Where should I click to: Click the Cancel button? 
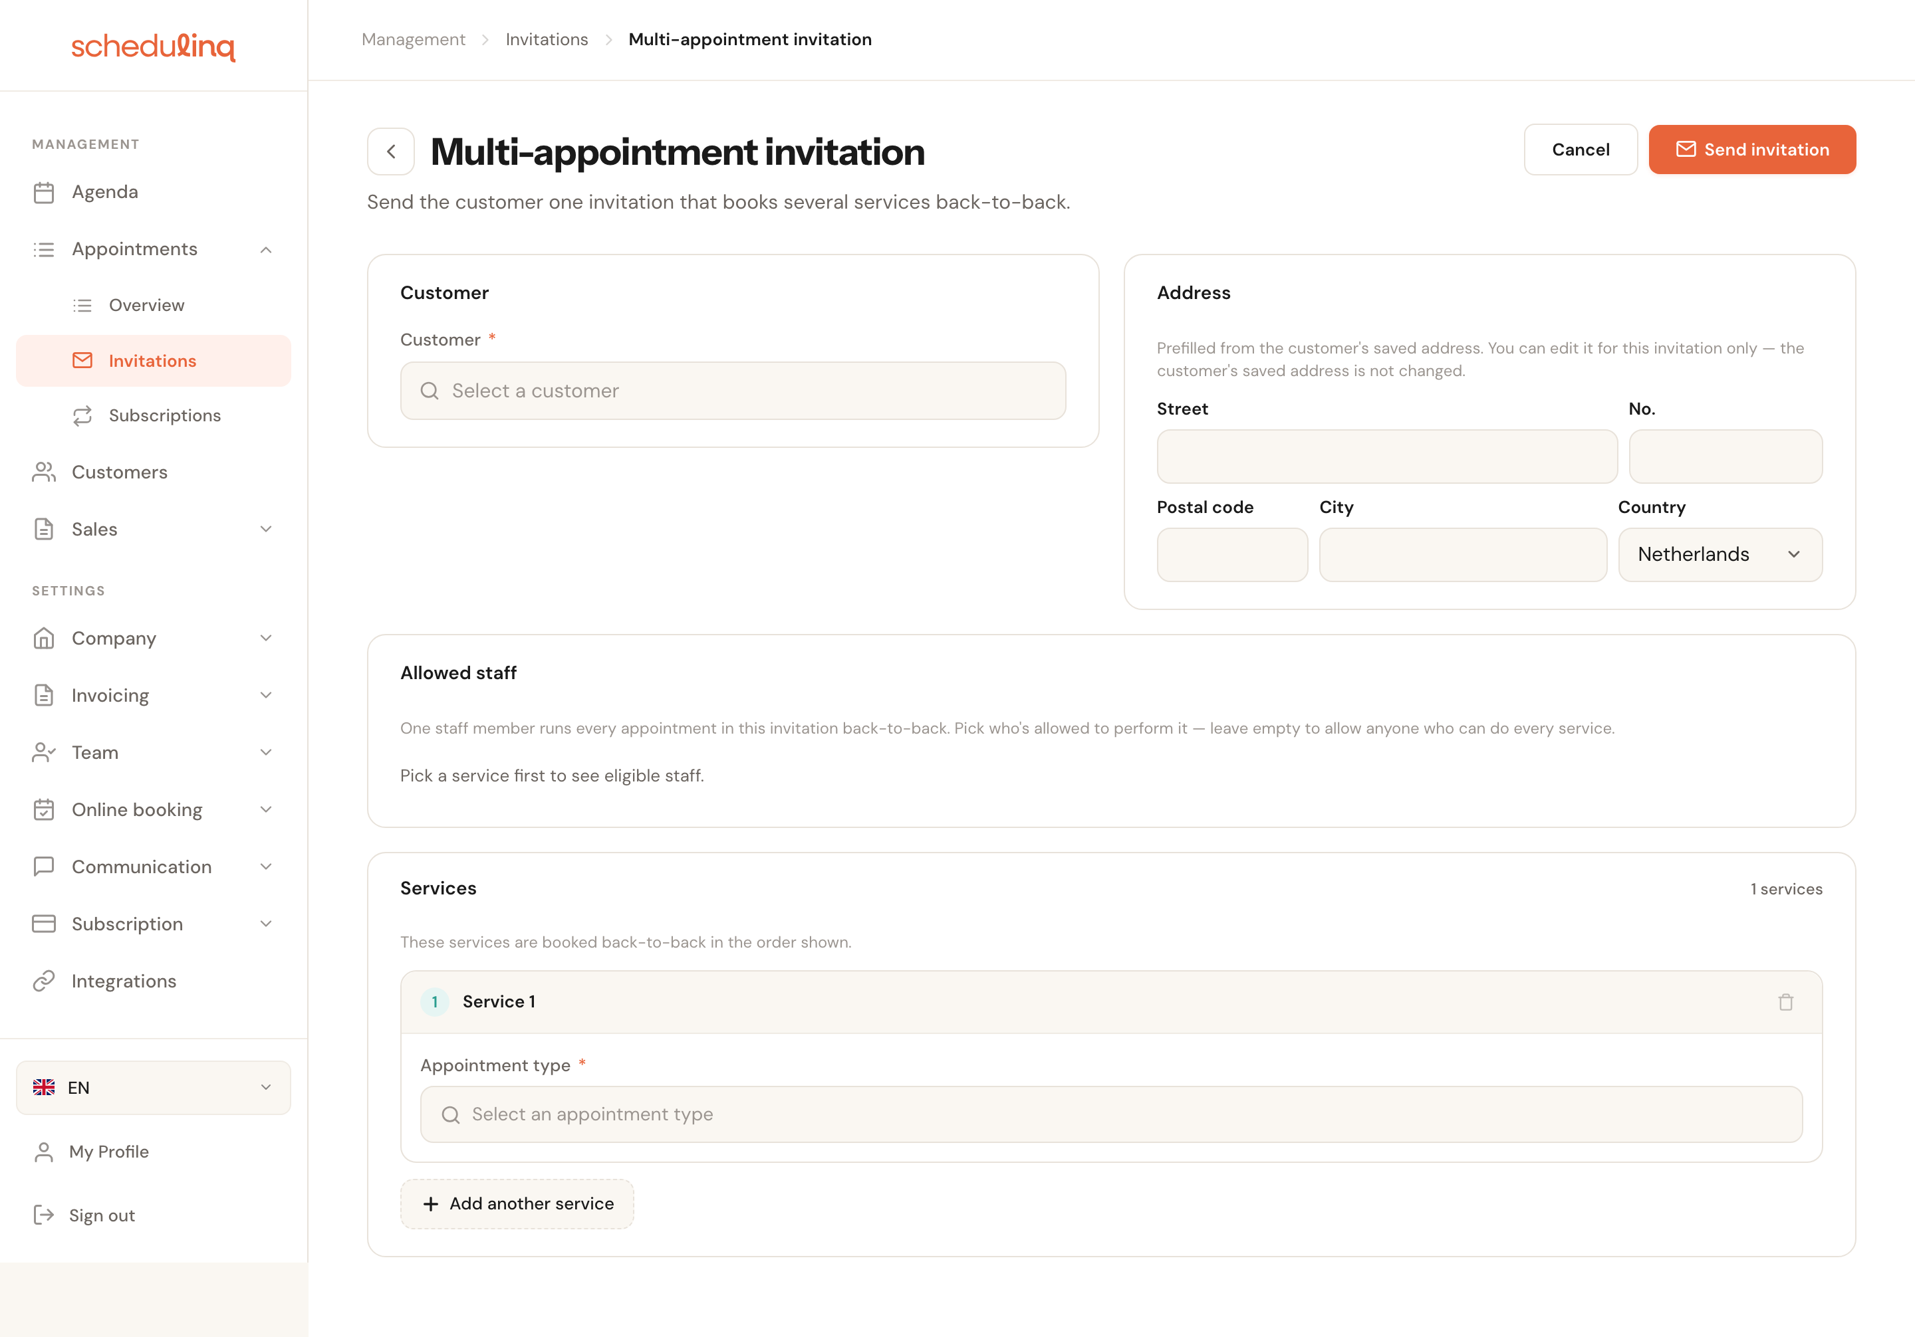[x=1581, y=150]
